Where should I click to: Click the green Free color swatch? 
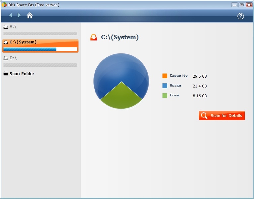pyautogui.click(x=165, y=95)
